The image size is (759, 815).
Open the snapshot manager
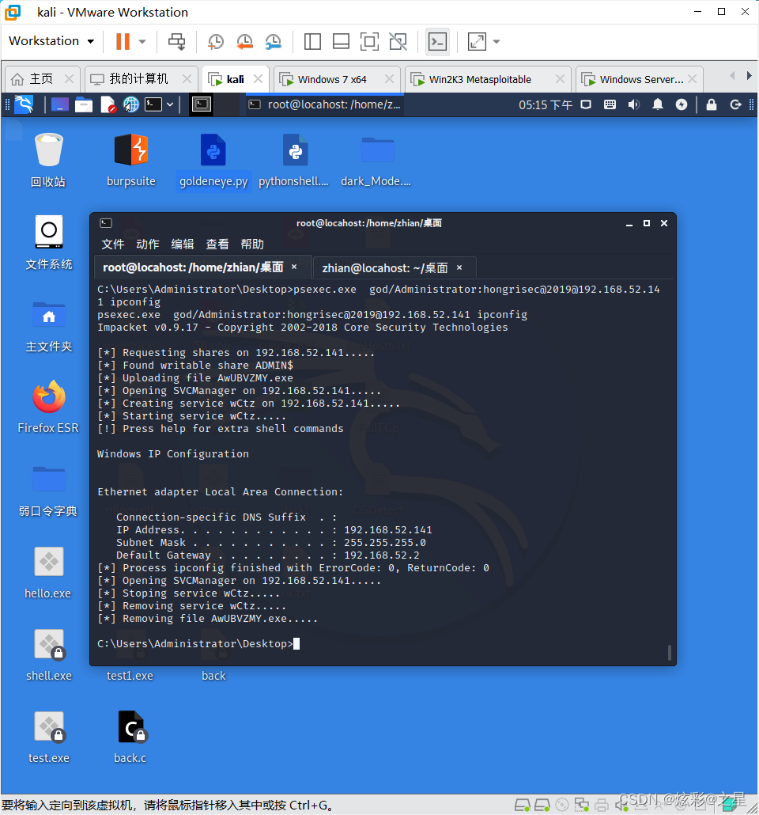[274, 42]
